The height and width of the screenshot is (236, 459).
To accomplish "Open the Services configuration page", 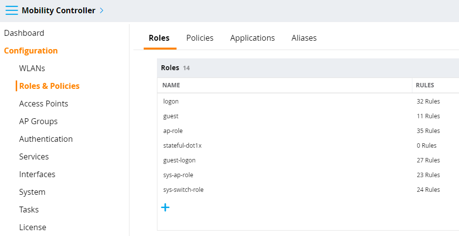I will pos(34,157).
